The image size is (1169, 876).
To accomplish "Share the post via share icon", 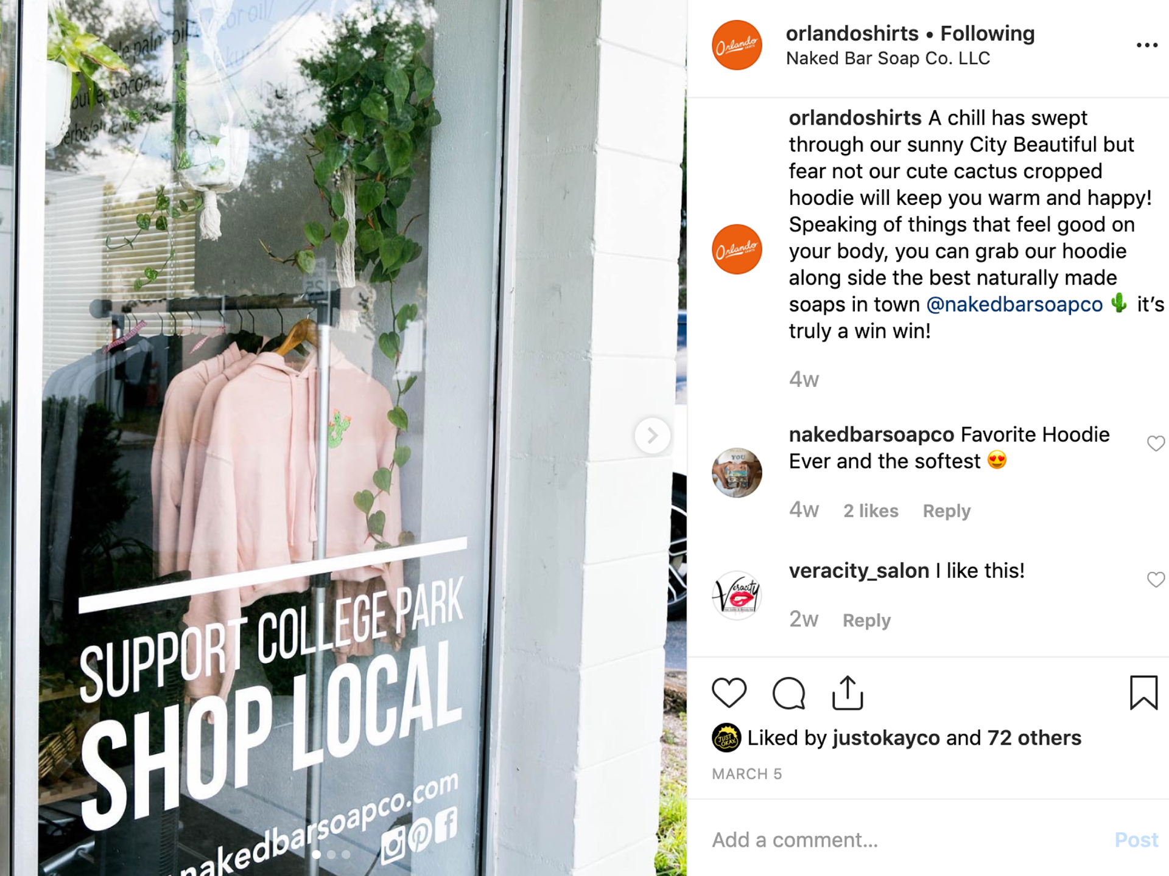I will 848,693.
